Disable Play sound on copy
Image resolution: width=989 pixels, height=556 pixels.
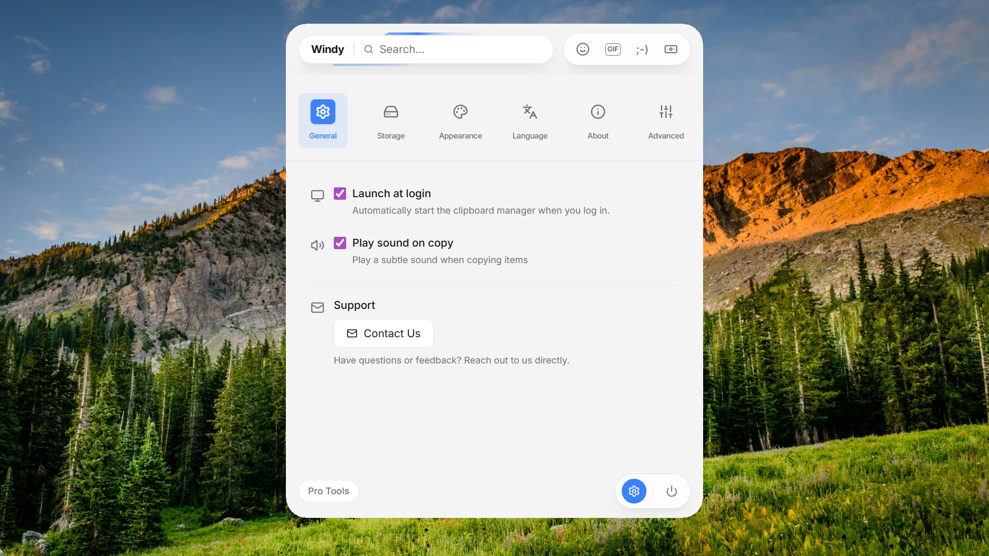point(339,242)
